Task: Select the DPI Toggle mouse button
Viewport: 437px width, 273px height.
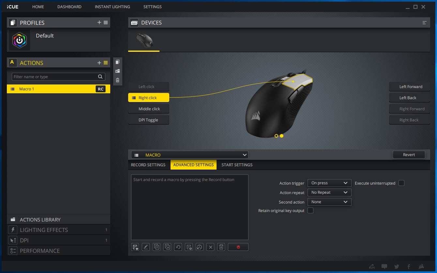Action: pyautogui.click(x=149, y=120)
